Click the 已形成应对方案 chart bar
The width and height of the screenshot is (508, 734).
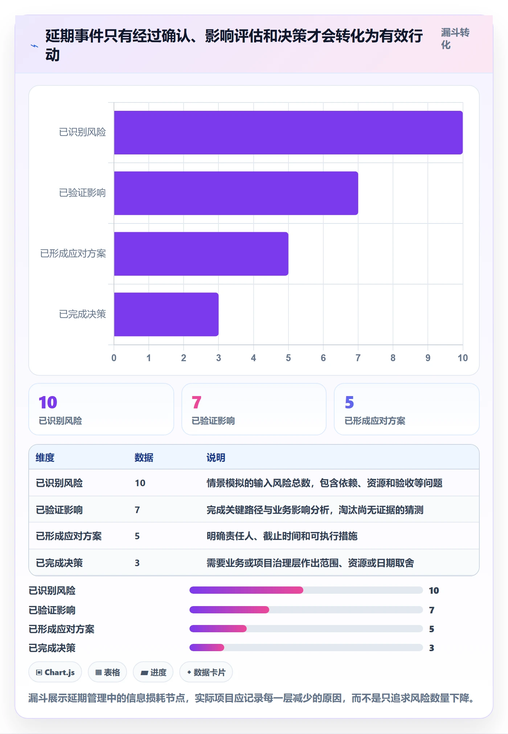click(201, 254)
